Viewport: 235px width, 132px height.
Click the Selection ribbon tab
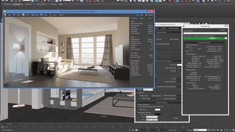[x=29, y=4]
